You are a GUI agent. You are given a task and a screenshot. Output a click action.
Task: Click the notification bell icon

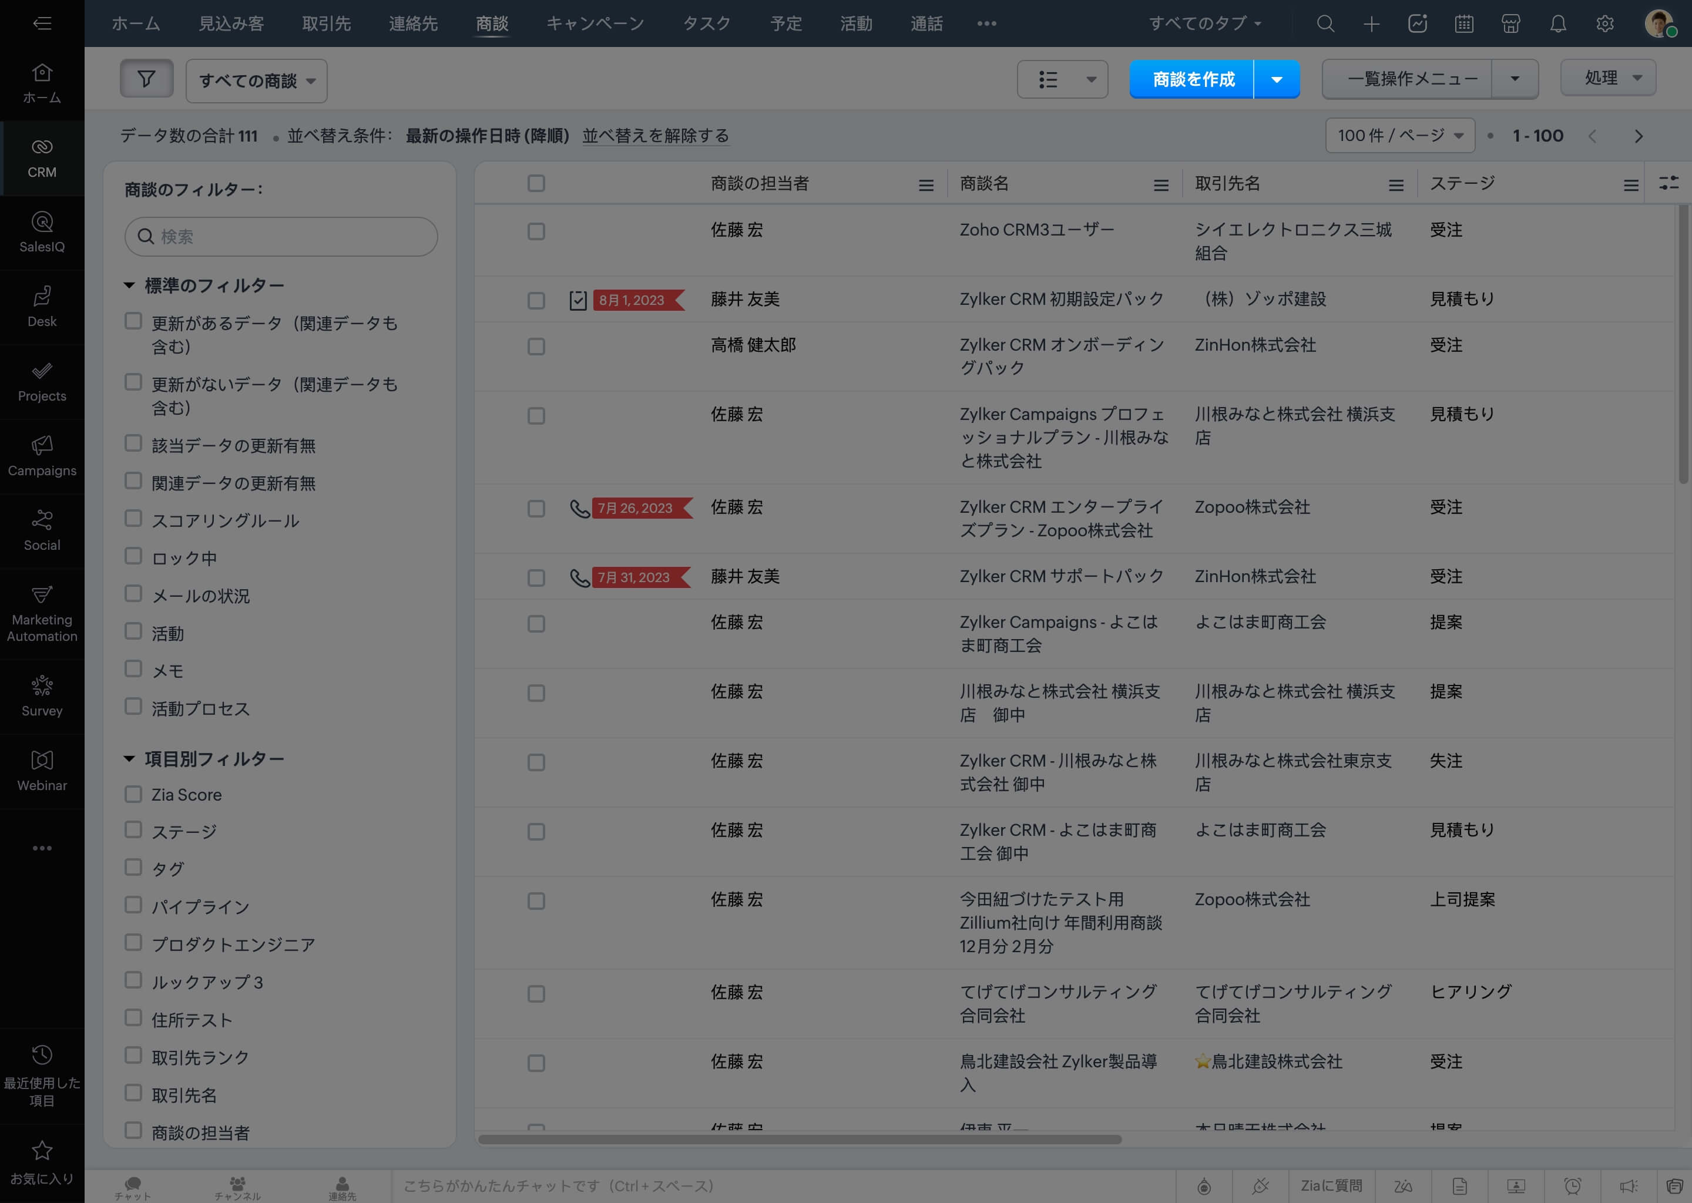(1558, 23)
